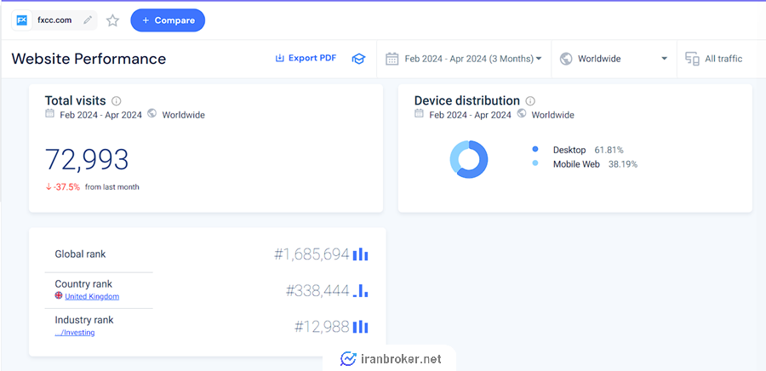This screenshot has width=766, height=371.
Task: Open the info tooltip for Device distribution
Action: coord(530,101)
